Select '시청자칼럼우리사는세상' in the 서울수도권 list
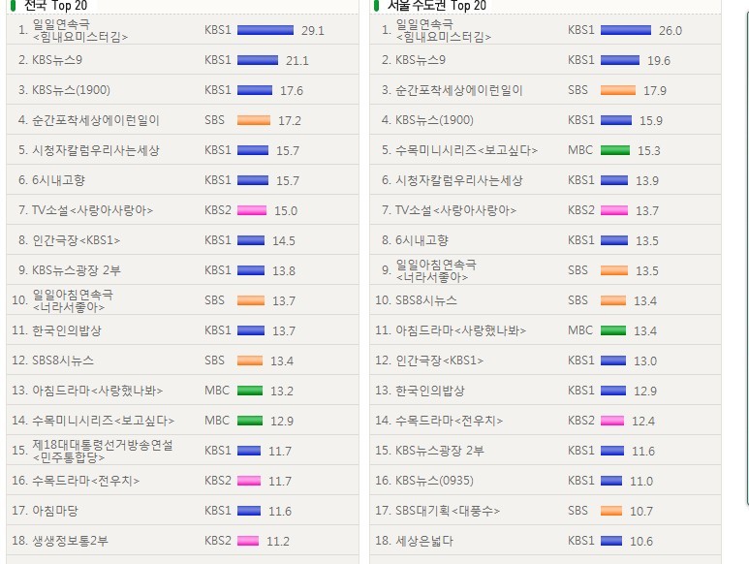 click(459, 180)
